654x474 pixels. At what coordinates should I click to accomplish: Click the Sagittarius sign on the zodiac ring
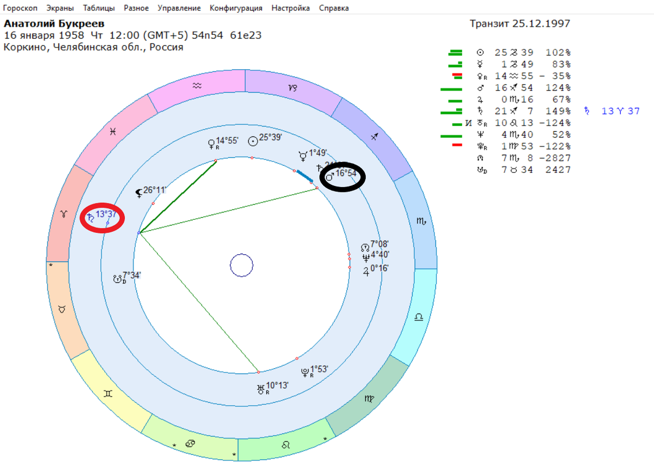pyautogui.click(x=375, y=137)
